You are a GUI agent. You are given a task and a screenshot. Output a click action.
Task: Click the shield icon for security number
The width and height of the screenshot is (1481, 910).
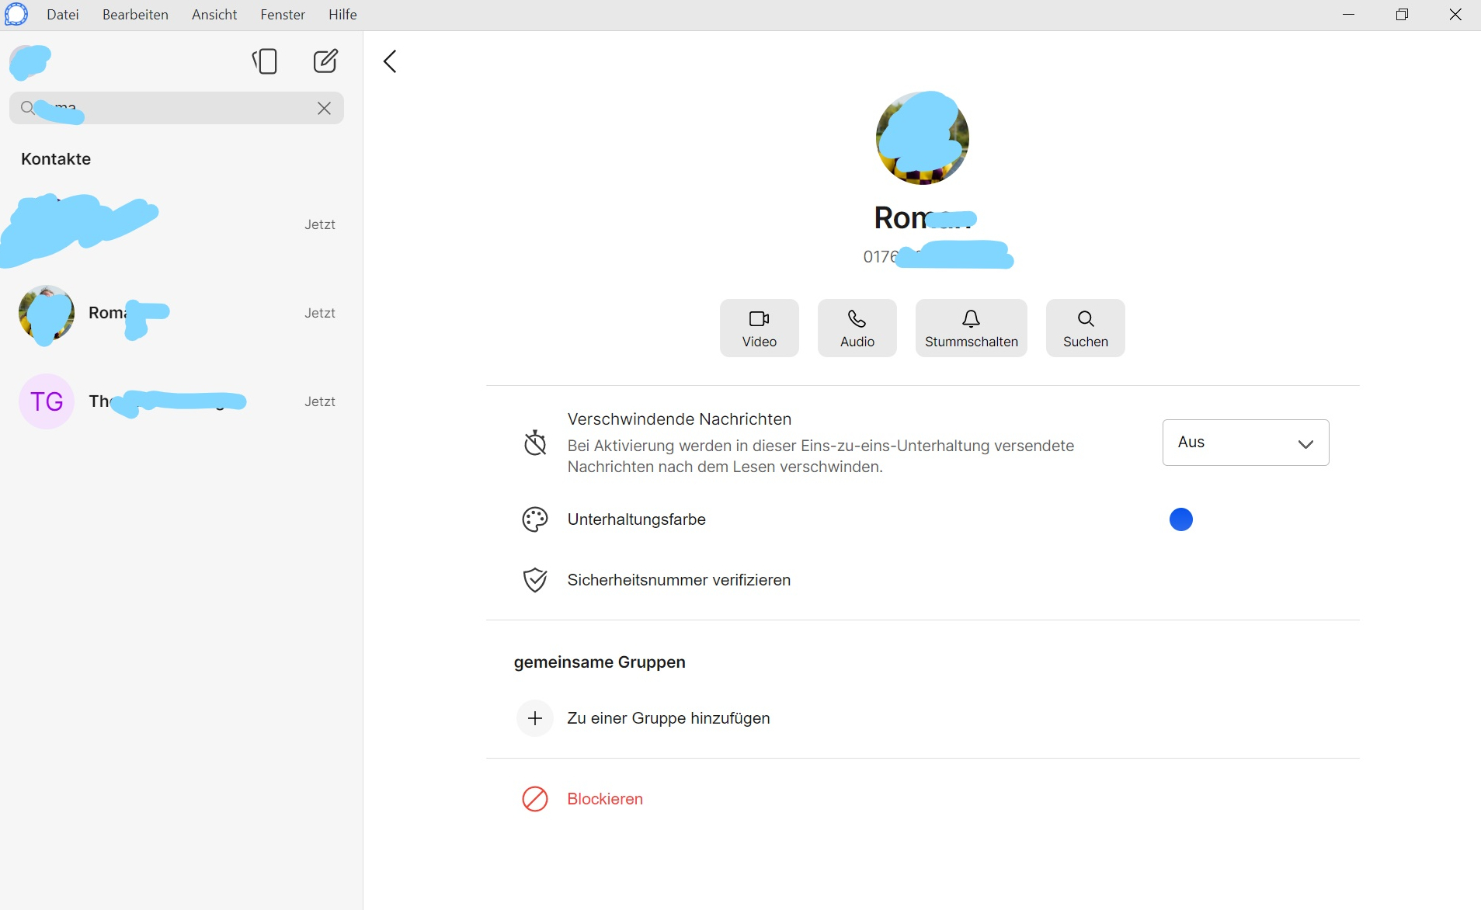tap(535, 579)
